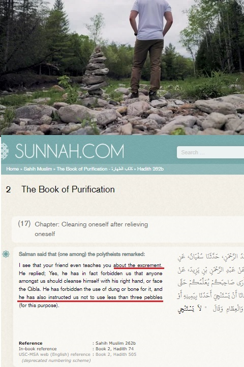Click the Arabic hadith text block
This screenshot has height=367, width=244.
[210, 283]
